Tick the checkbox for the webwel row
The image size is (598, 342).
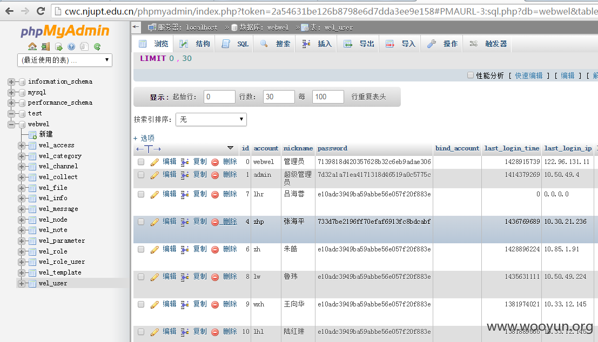tap(141, 162)
